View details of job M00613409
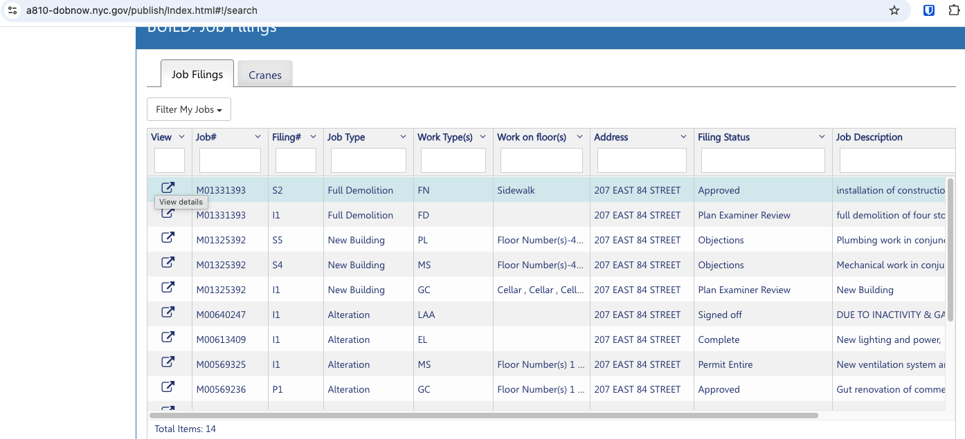This screenshot has height=439, width=965. [x=168, y=337]
